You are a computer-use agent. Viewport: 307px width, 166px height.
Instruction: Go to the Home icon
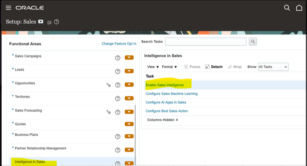(x=299, y=7)
